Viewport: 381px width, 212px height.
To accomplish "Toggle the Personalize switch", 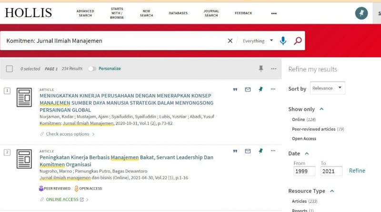I will click(x=92, y=69).
